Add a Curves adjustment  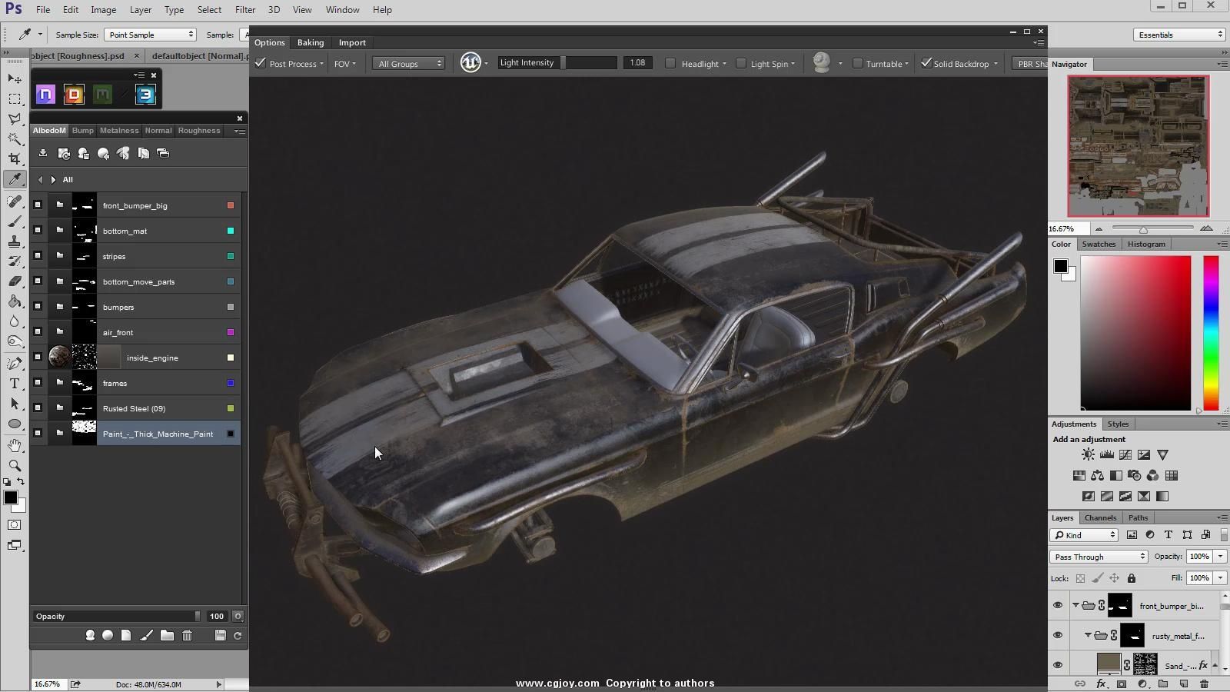(1125, 455)
